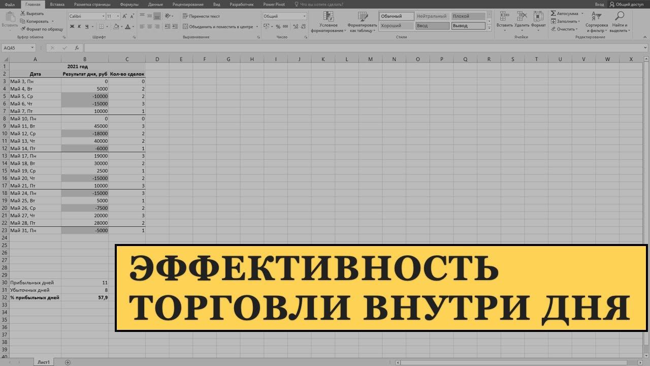
Task: Select the Лист1 sheet tab
Action: (44, 362)
